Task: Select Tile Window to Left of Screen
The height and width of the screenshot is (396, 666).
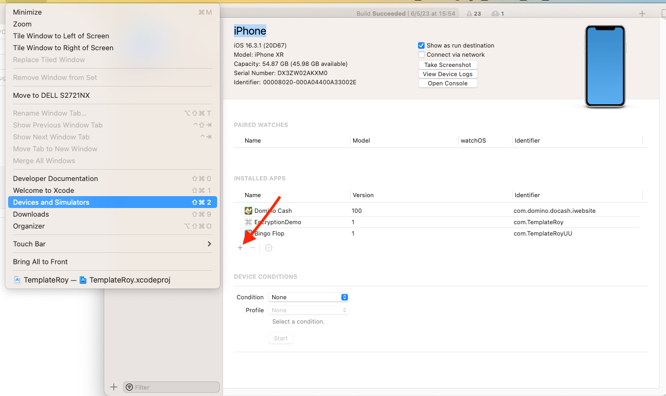Action: click(112, 36)
